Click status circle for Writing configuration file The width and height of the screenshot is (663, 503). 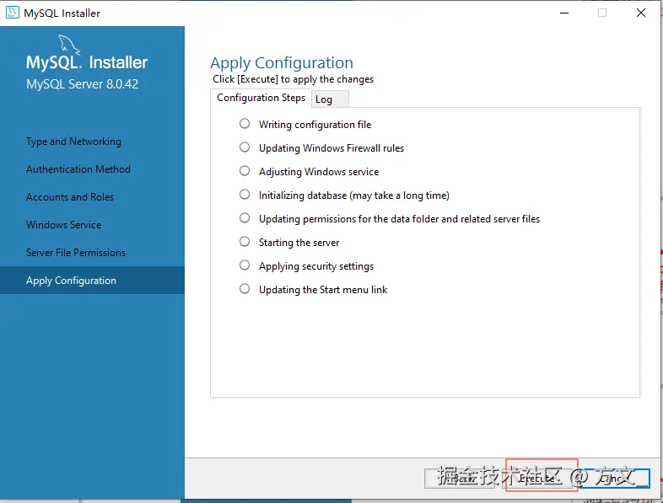(x=245, y=123)
